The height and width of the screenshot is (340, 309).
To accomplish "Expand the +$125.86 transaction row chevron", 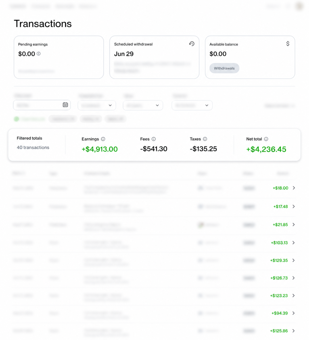I will tap(294, 331).
